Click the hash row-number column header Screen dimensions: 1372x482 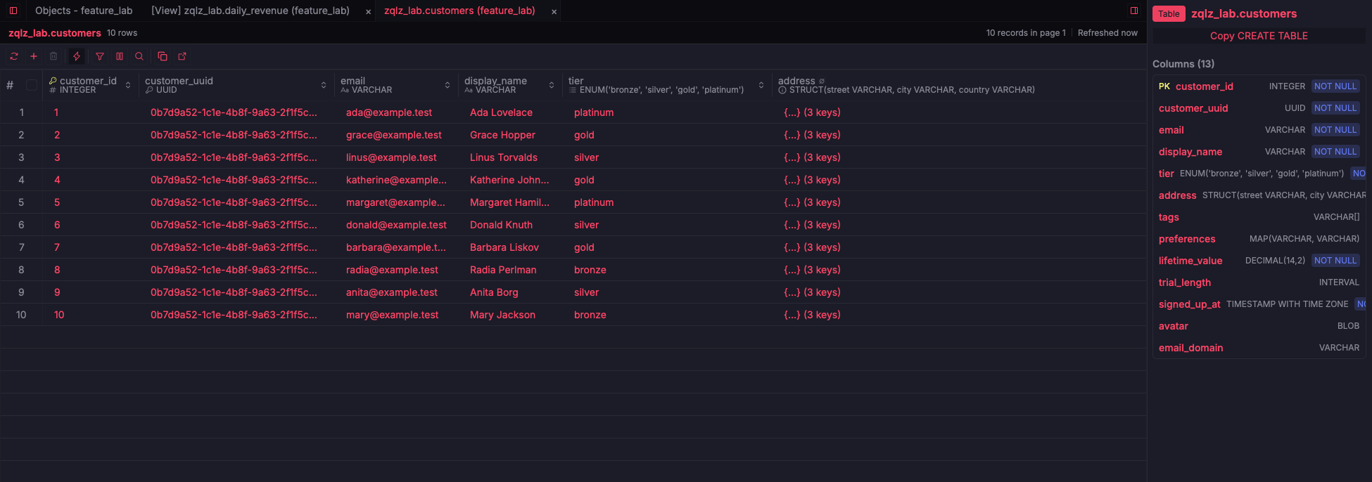10,85
